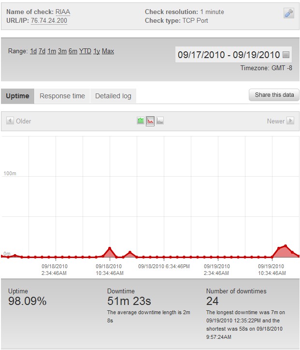Set range to 1m
The width and height of the screenshot is (300, 350).
[52, 51]
